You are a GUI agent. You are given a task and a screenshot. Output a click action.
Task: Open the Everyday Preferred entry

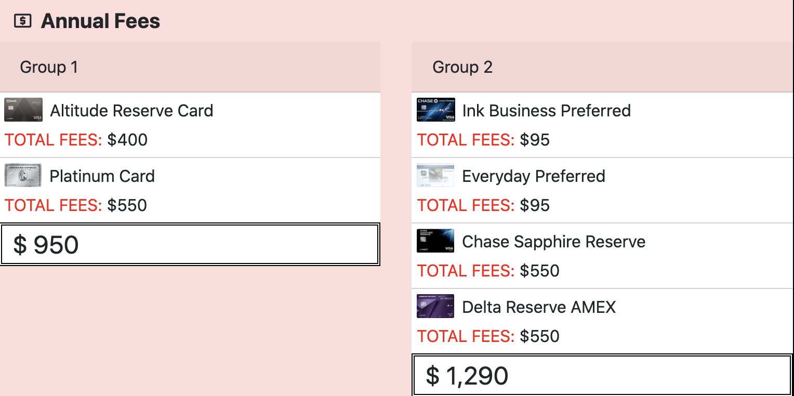click(602, 190)
